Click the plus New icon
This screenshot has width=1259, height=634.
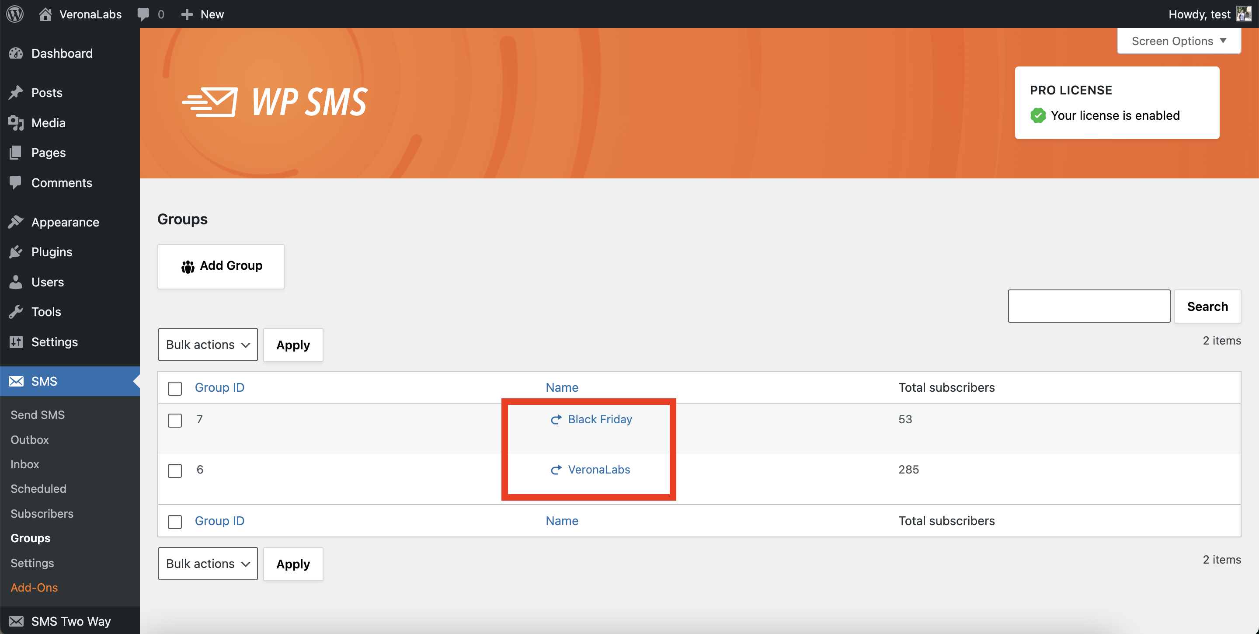click(x=187, y=15)
